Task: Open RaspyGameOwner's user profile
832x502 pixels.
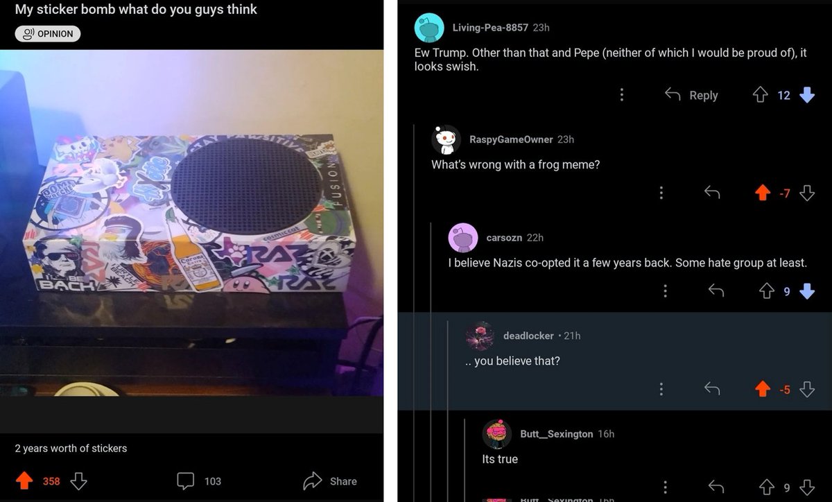Action: (x=511, y=139)
